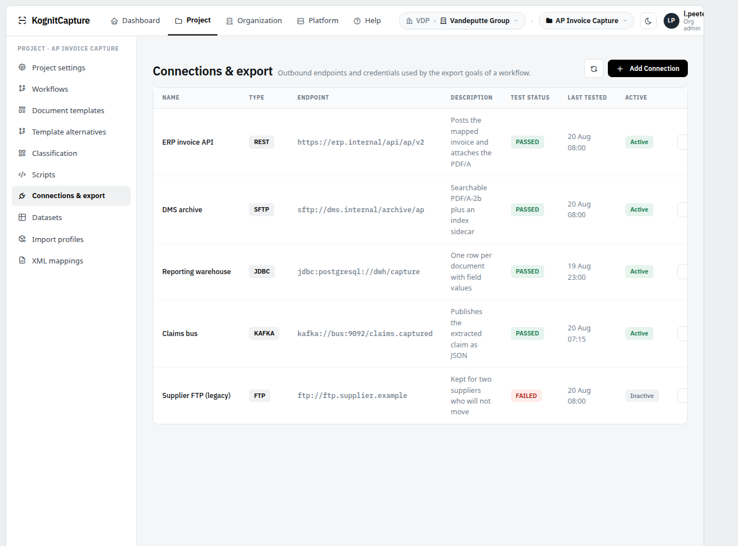Open Datasets in the sidebar
738x546 pixels.
coord(71,217)
